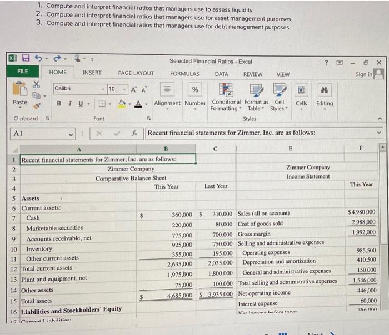Click the Format Painter brush icon
Image resolution: width=389 pixels, height=335 pixels.
[37, 106]
